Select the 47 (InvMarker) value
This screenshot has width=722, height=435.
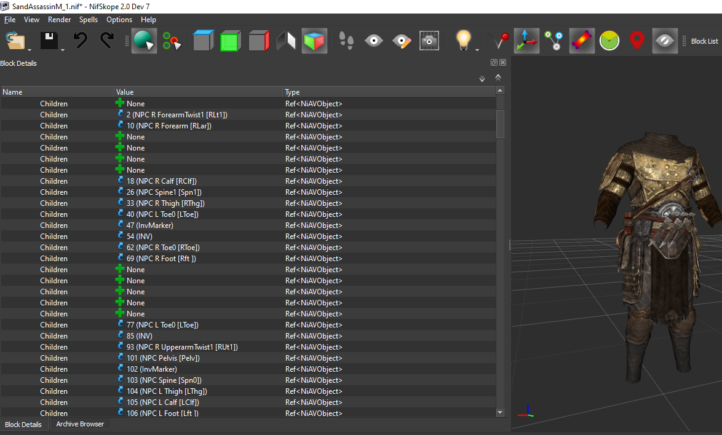[150, 225]
